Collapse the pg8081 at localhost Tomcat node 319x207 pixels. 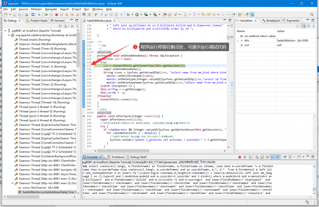tap(5, 31)
